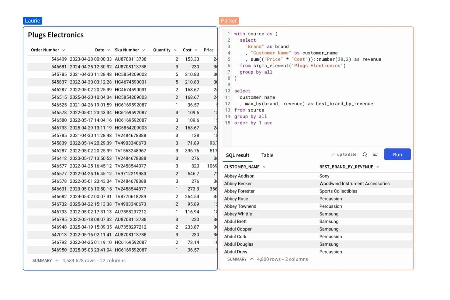Click the Plugs Electronics table title
450x300 pixels.
coord(56,35)
